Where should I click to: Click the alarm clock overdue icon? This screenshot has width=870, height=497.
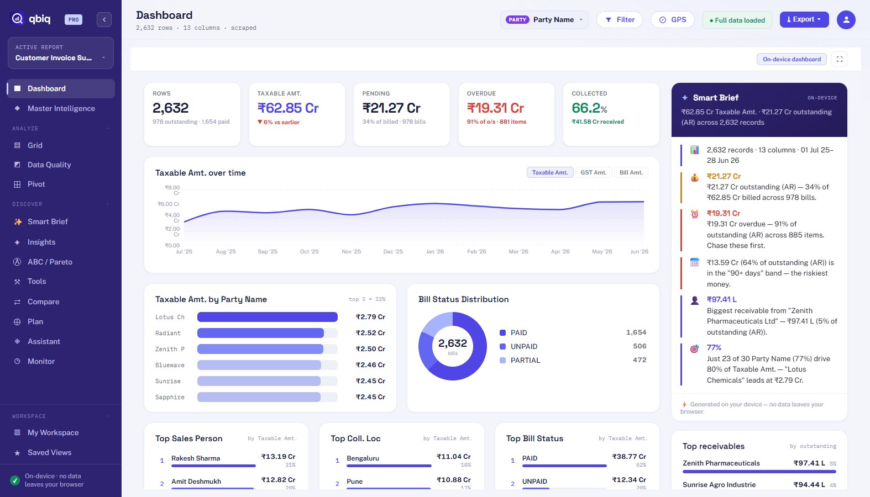[x=695, y=214]
